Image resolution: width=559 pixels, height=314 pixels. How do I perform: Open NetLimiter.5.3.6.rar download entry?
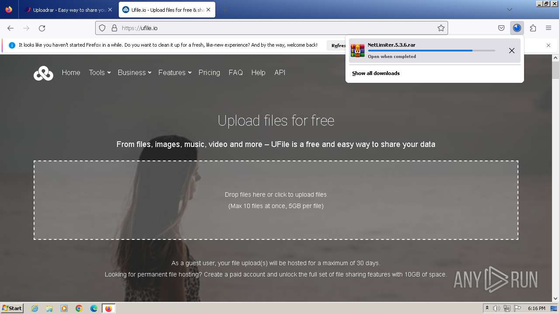pyautogui.click(x=435, y=51)
